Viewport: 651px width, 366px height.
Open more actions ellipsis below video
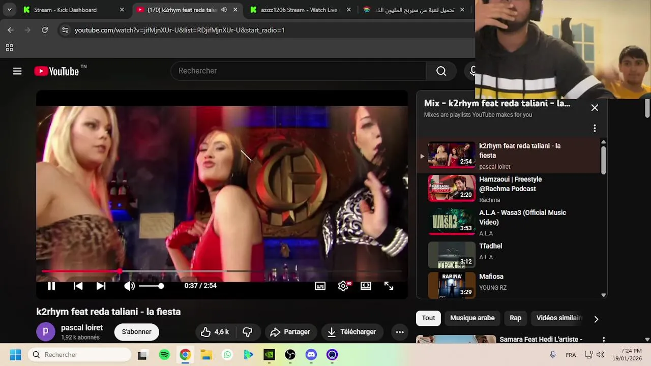click(x=400, y=332)
